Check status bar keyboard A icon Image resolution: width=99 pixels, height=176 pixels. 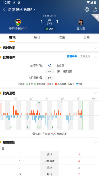(19, 2)
